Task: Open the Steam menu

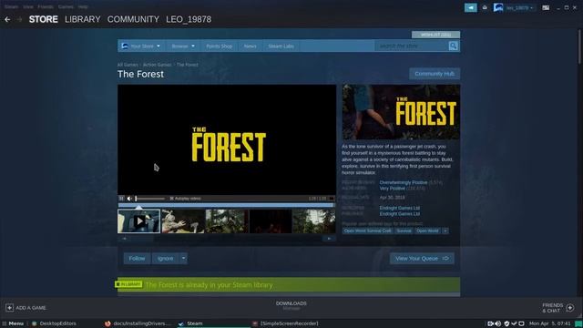Action: click(11, 6)
